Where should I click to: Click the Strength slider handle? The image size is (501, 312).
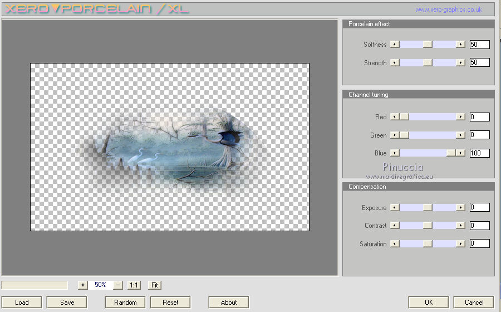coord(428,62)
